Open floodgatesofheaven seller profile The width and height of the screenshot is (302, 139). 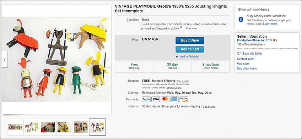pyautogui.click(x=250, y=40)
